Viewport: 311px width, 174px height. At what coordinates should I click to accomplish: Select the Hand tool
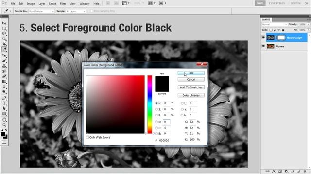(4, 120)
